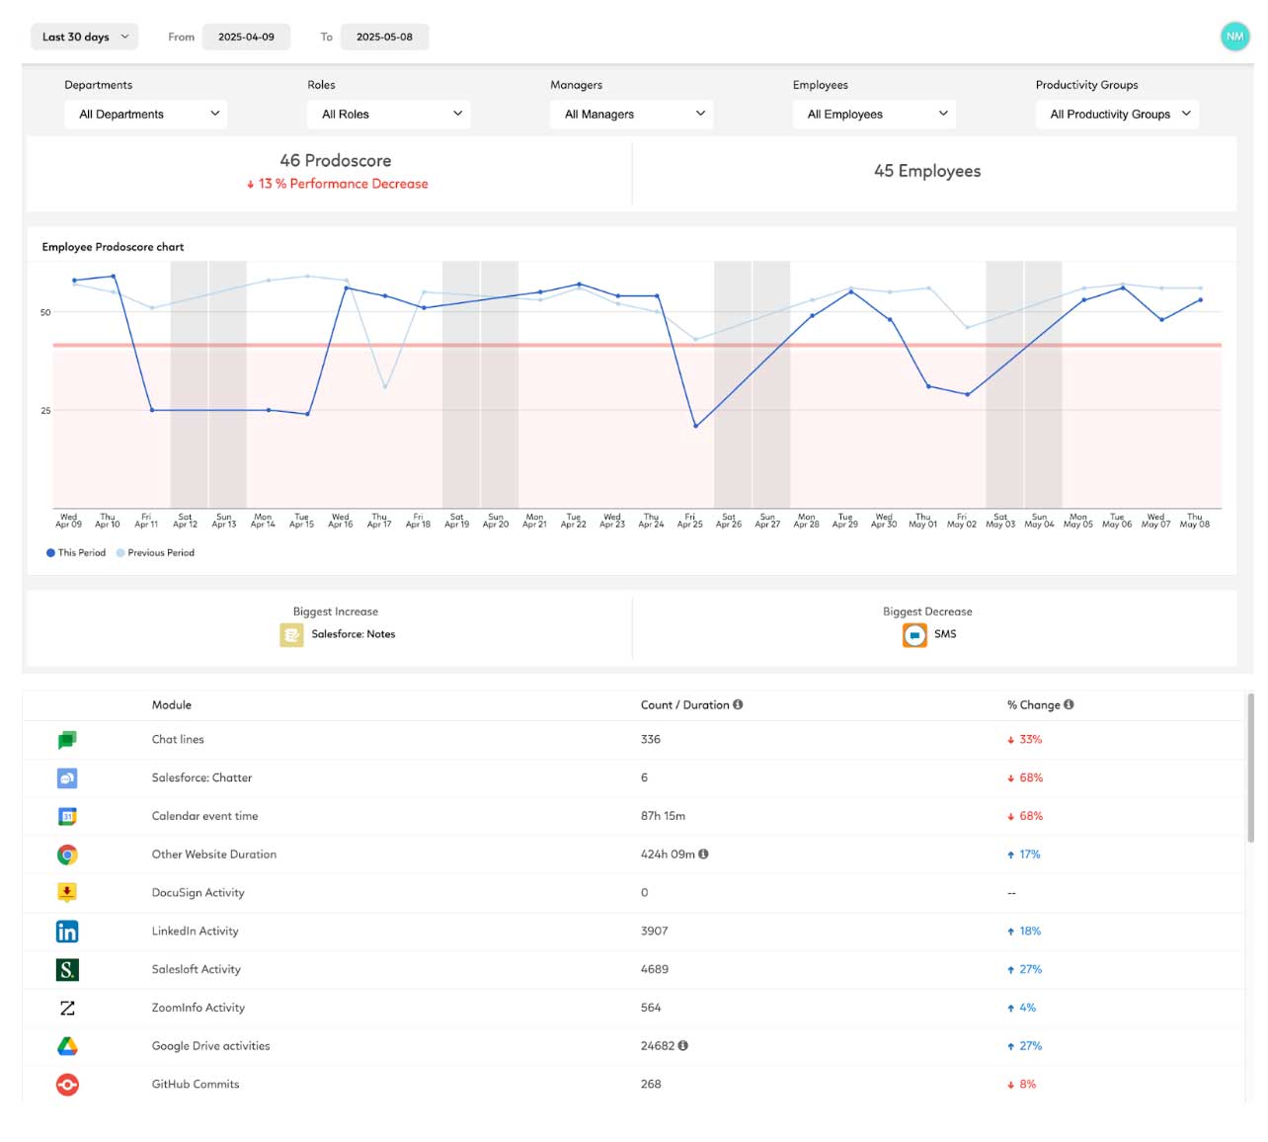Select the Google Drive activities icon
The width and height of the screenshot is (1268, 1142).
click(66, 1045)
